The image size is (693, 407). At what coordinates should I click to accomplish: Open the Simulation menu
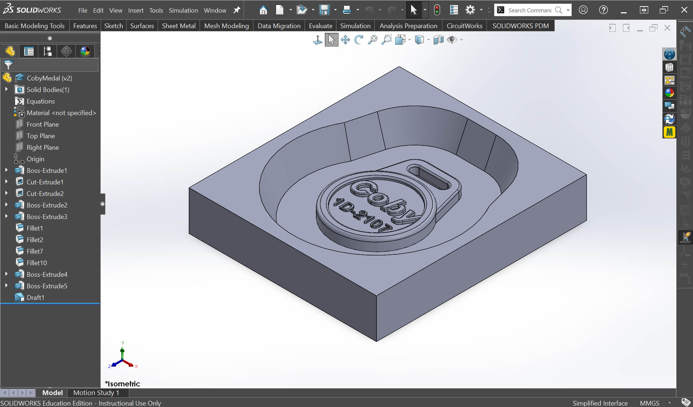(x=183, y=10)
